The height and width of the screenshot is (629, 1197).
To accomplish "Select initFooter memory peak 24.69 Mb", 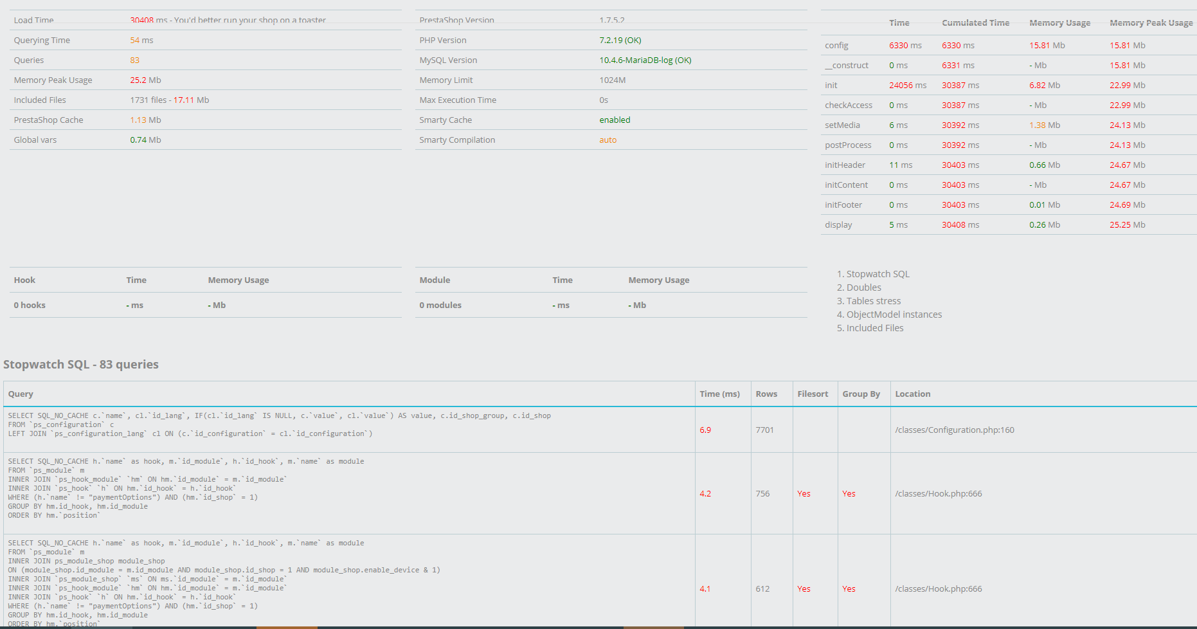I will click(1127, 205).
